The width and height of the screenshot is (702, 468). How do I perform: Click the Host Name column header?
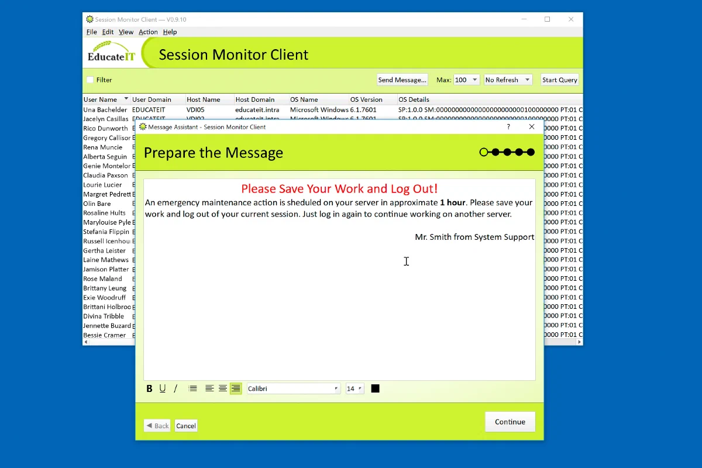[209, 99]
